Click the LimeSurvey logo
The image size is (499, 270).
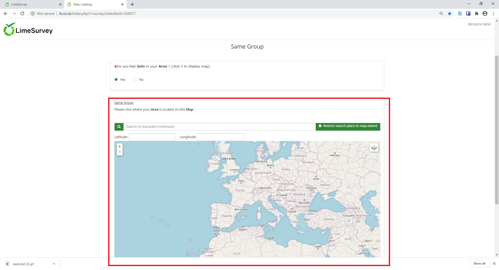click(x=28, y=30)
